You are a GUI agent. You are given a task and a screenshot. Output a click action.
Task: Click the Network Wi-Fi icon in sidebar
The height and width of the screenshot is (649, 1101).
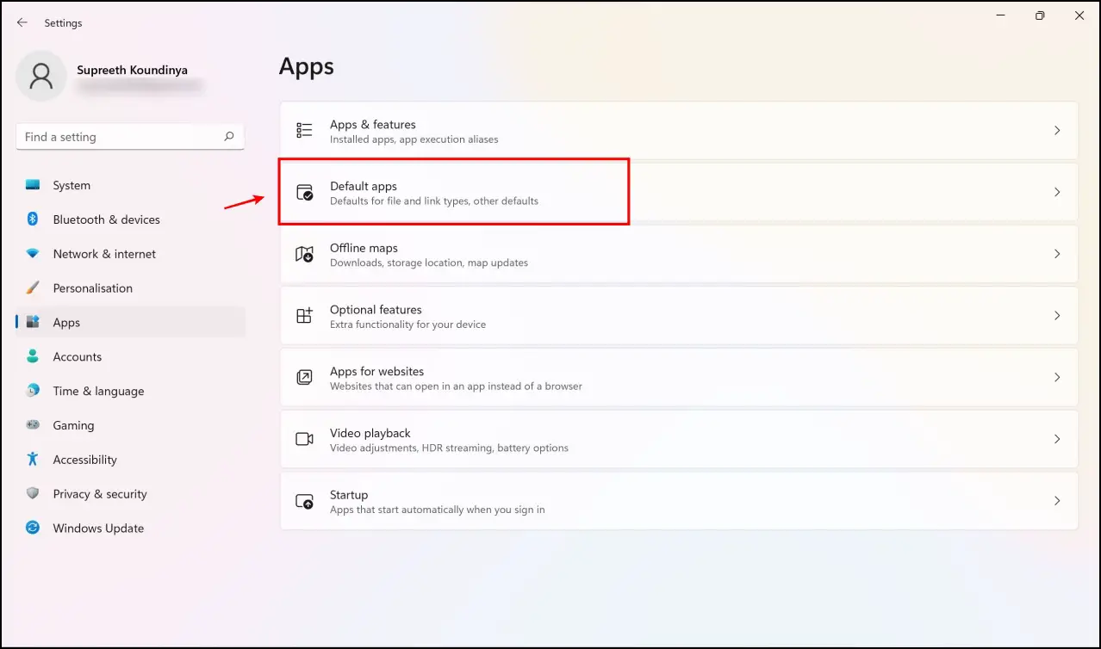click(33, 254)
